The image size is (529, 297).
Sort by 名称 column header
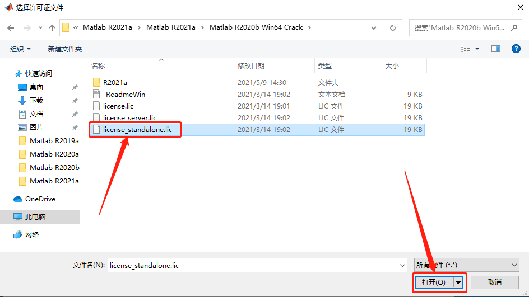(x=98, y=65)
